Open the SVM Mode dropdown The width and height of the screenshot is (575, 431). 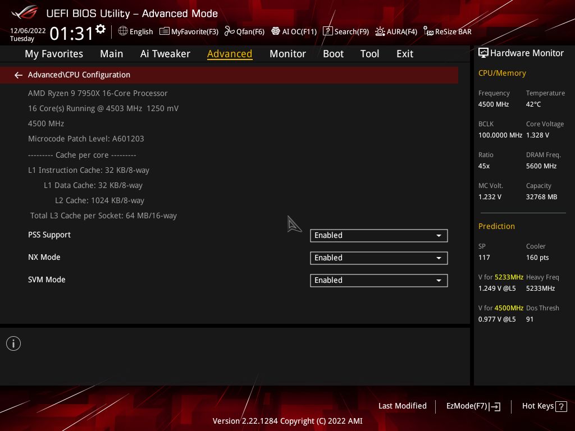[x=379, y=281]
